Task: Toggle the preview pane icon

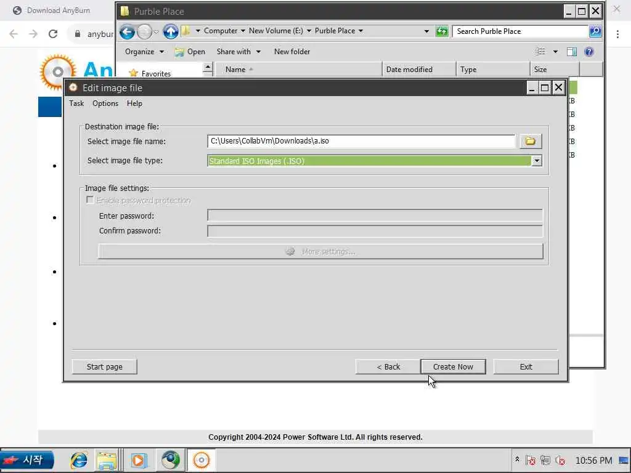Action: [571, 52]
